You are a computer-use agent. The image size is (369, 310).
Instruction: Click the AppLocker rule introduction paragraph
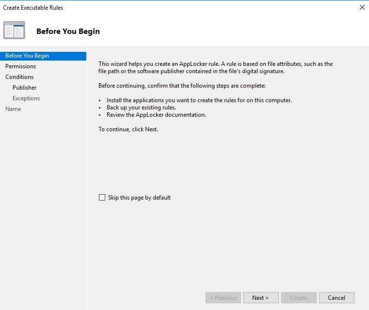click(x=215, y=67)
